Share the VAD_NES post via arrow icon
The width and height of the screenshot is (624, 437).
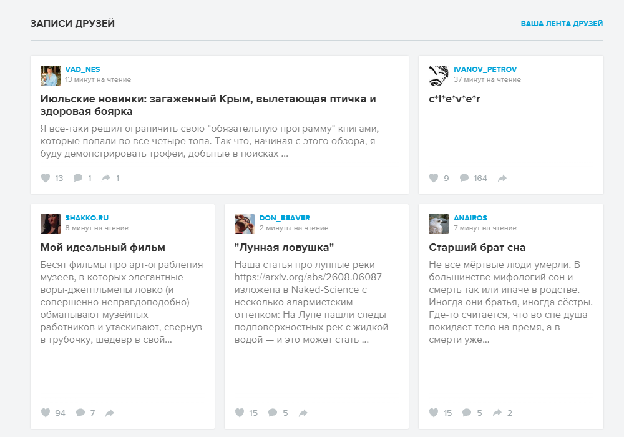click(x=106, y=178)
